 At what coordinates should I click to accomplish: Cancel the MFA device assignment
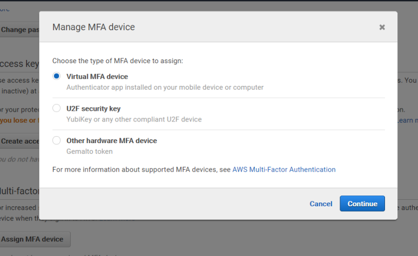[321, 204]
